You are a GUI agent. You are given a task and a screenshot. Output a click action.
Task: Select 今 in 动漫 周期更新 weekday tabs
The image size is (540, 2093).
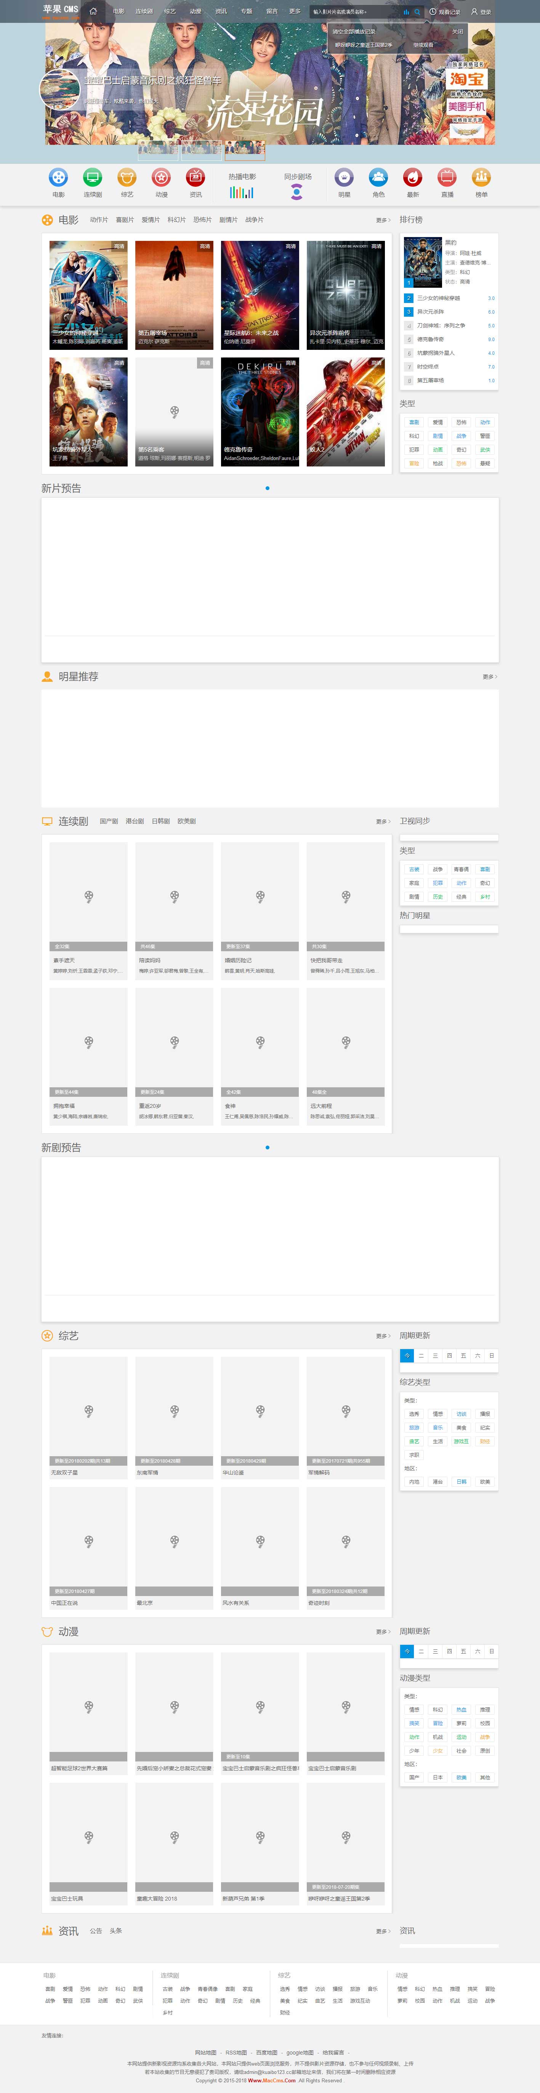pos(407,1651)
